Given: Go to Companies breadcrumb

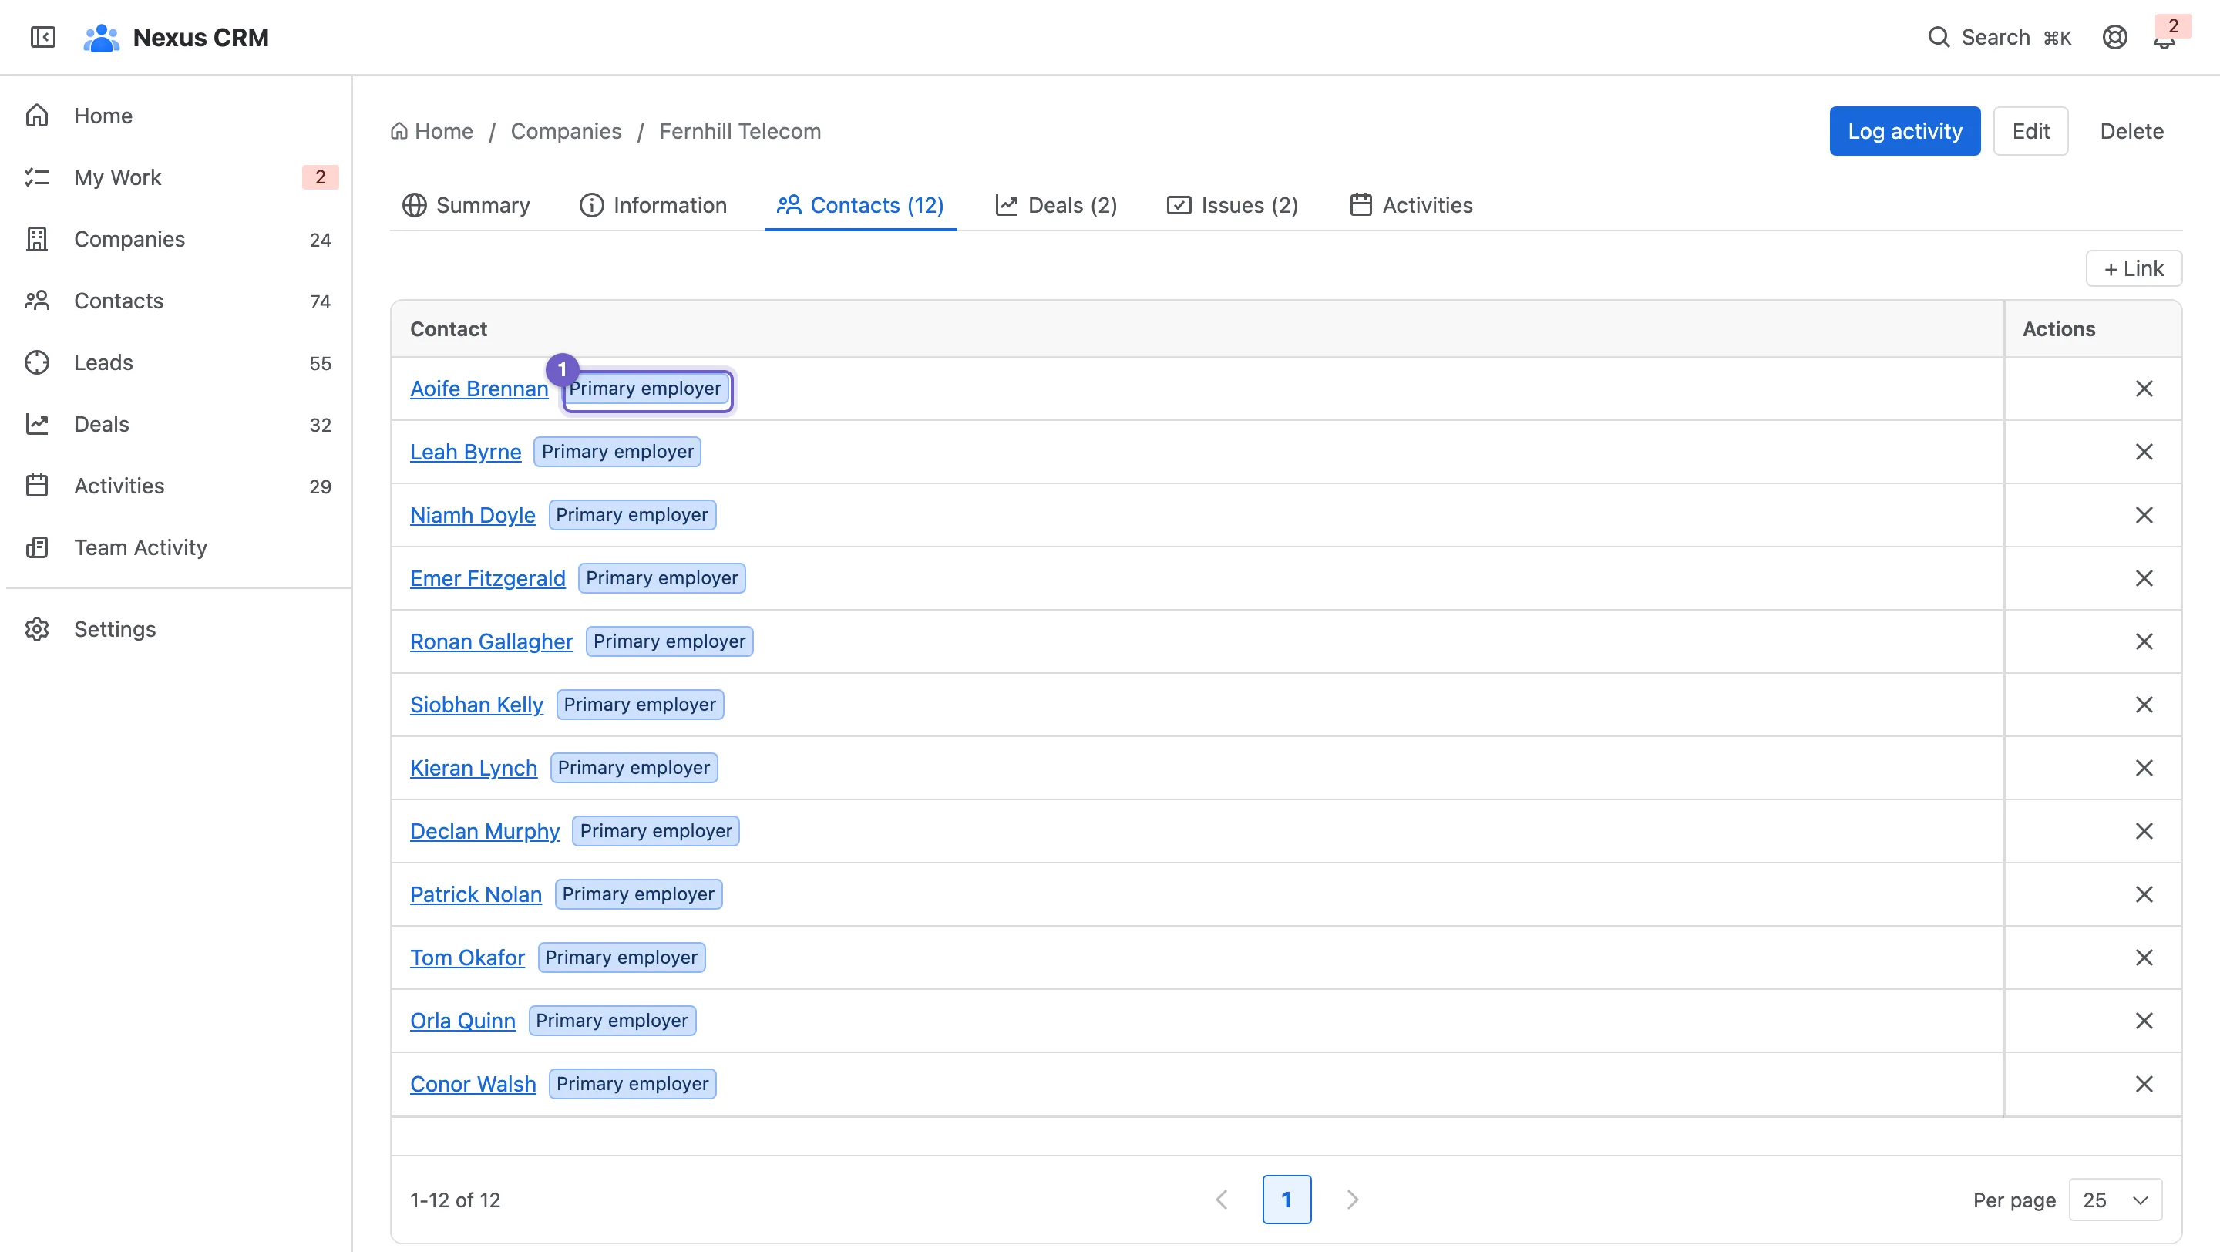Looking at the screenshot, I should [x=567, y=131].
